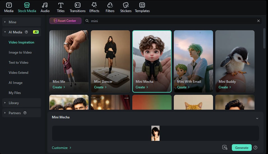The height and width of the screenshot is (154, 268).
Task: Click the vertical scrollbar of results
Action: click(x=264, y=38)
